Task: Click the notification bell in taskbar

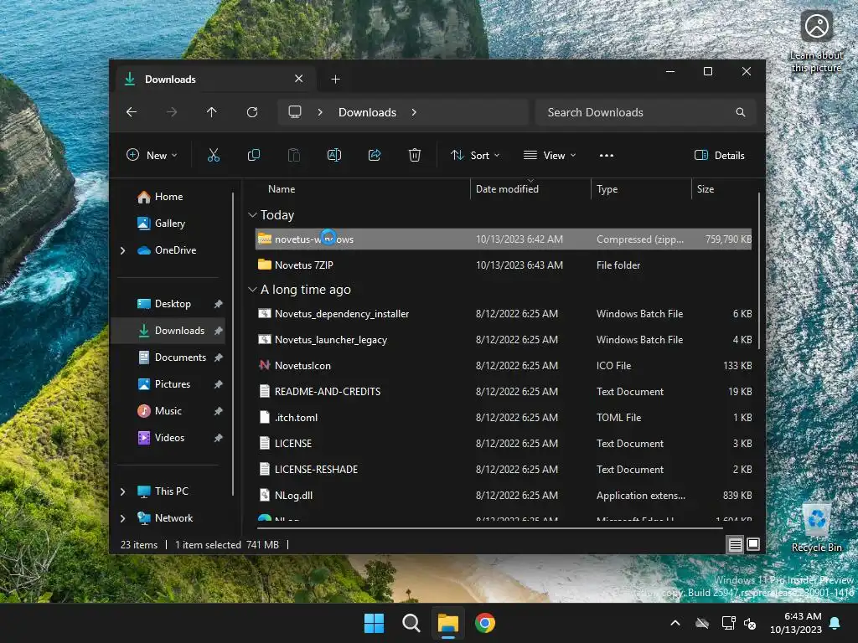Action: (x=835, y=623)
